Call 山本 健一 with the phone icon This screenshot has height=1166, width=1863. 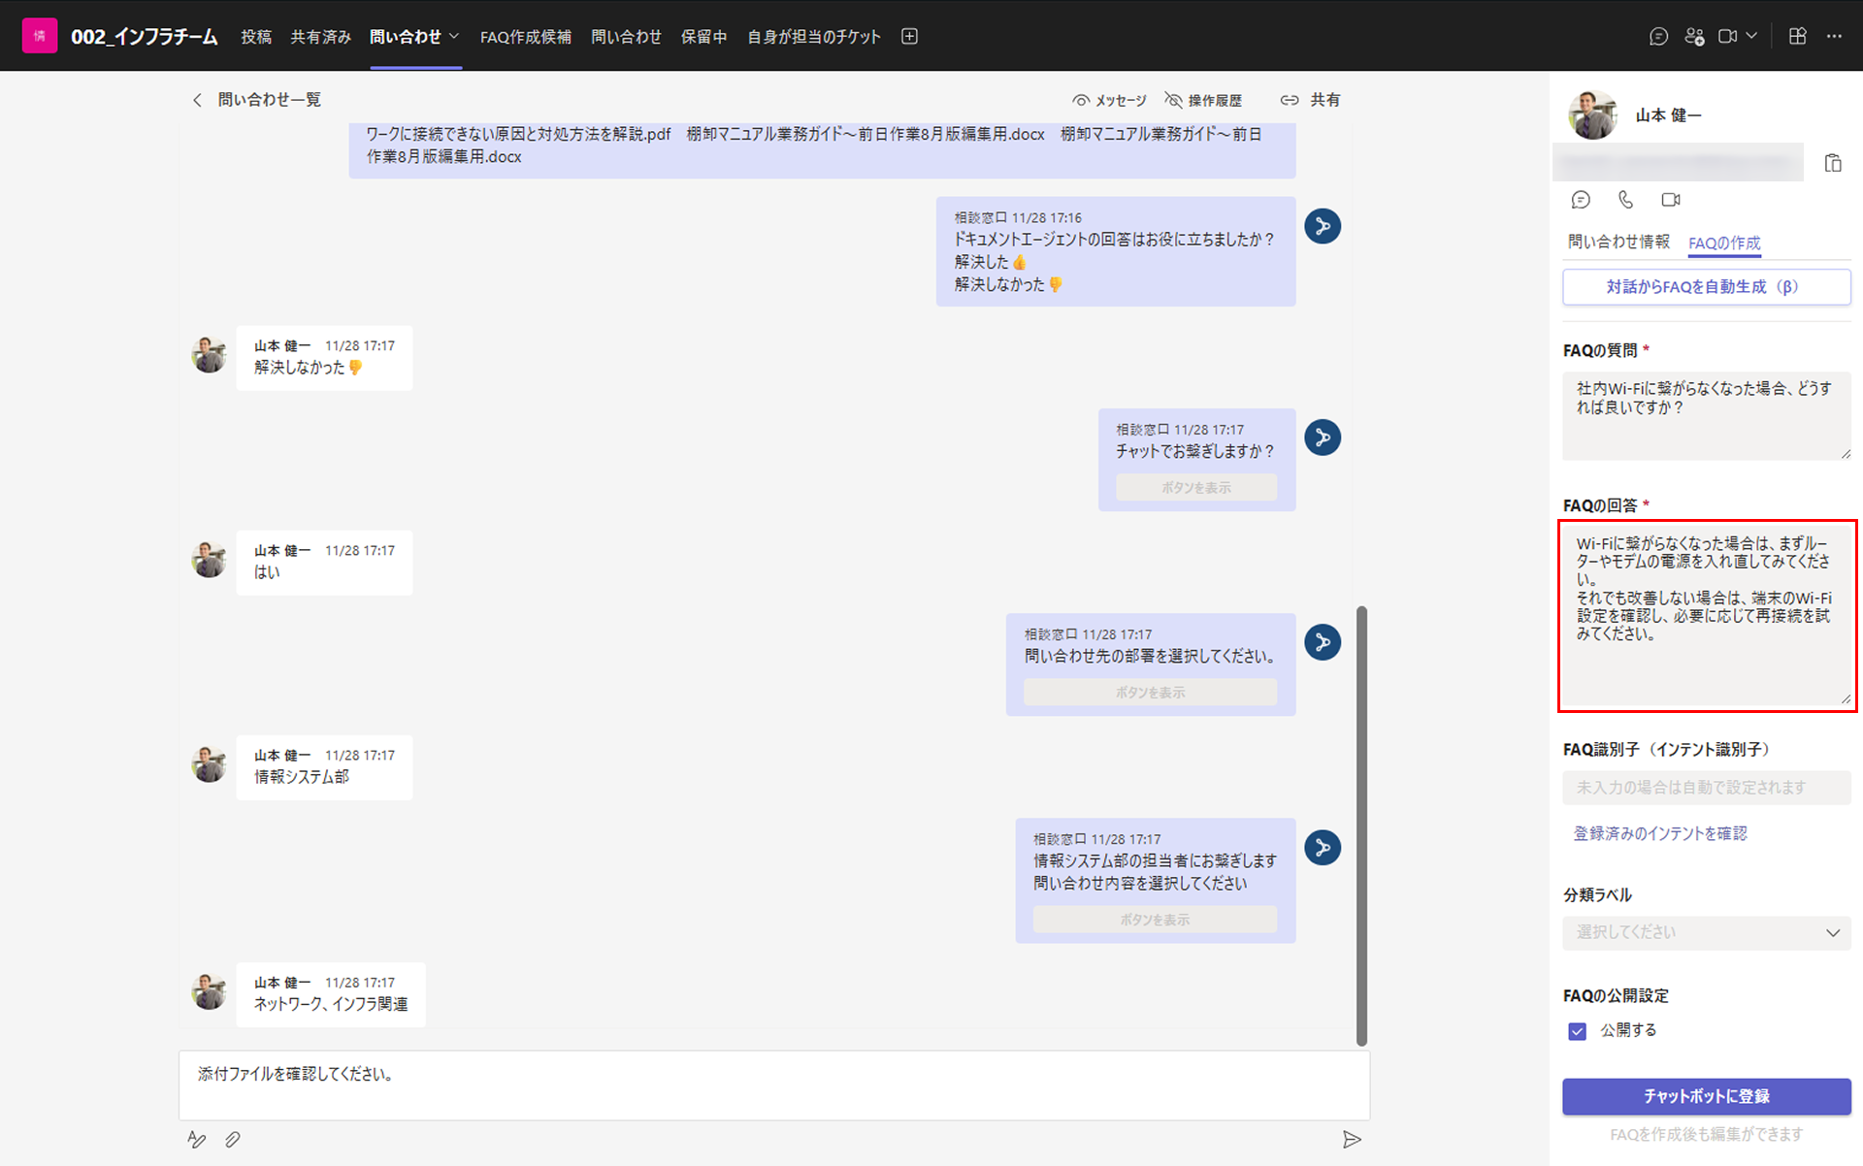tap(1625, 200)
